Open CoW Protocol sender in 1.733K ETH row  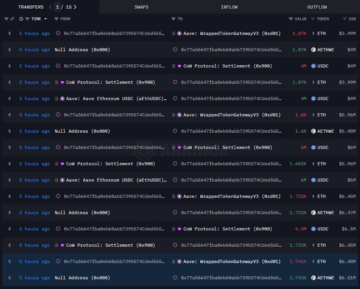[x=110, y=245]
